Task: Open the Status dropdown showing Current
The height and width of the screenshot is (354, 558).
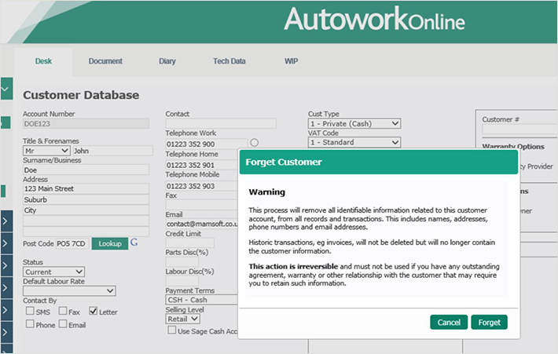Action: 53,272
